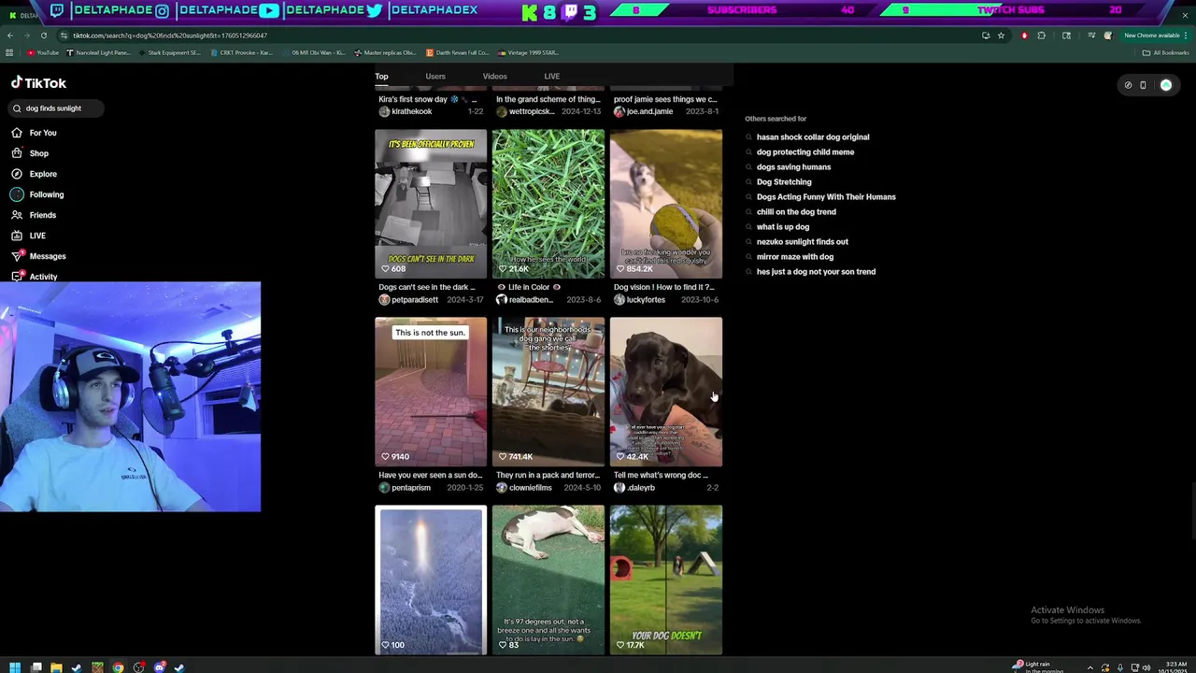Image resolution: width=1196 pixels, height=673 pixels.
Task: Switch to the LIVE results tab
Action: tap(551, 77)
